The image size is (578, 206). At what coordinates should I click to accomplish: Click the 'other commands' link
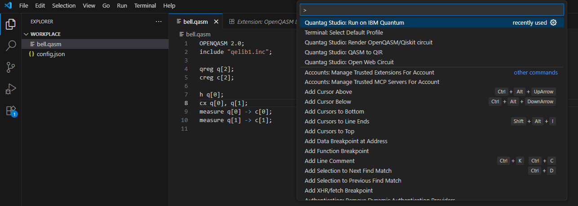pyautogui.click(x=535, y=73)
